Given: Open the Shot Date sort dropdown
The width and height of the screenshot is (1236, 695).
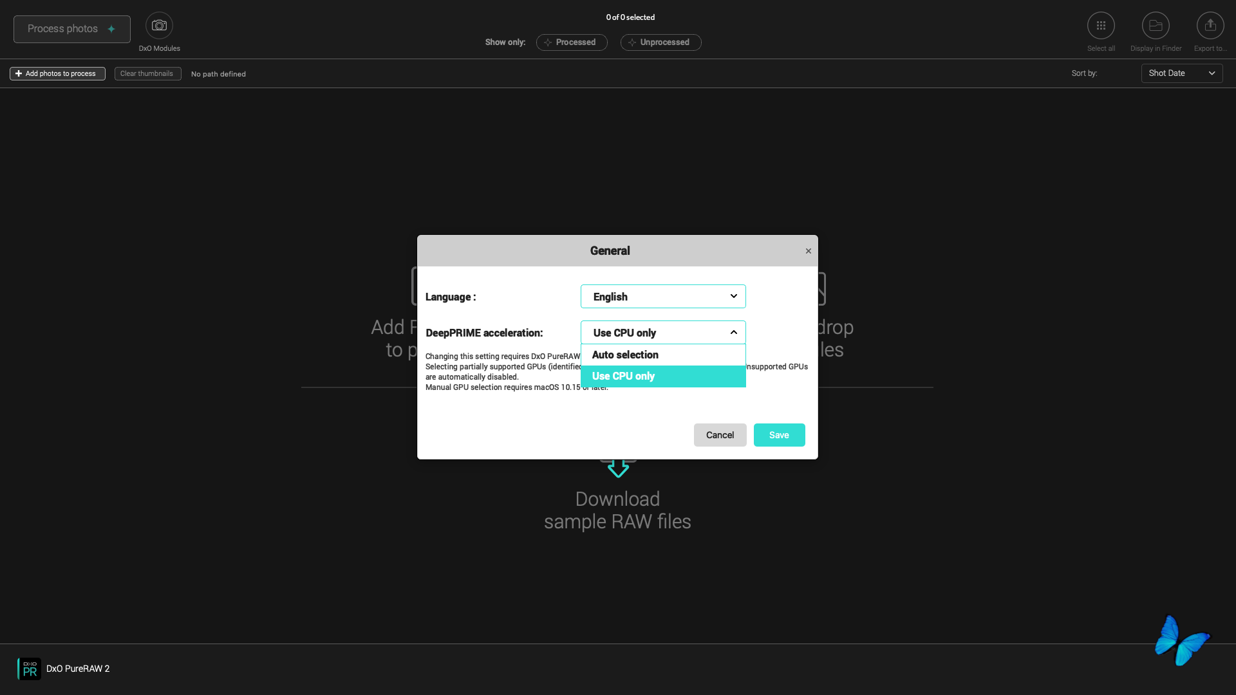Looking at the screenshot, I should point(1181,73).
